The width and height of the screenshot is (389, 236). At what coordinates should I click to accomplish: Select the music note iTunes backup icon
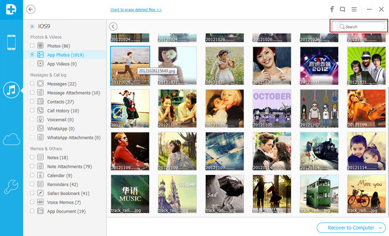11,90
